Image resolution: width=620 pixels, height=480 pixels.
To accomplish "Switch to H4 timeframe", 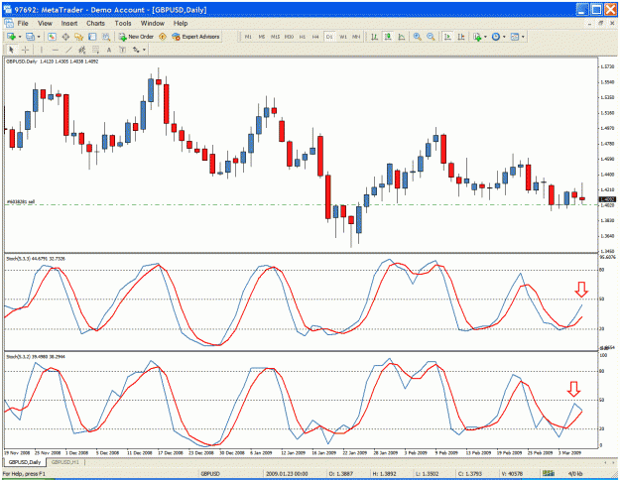I will click(315, 37).
